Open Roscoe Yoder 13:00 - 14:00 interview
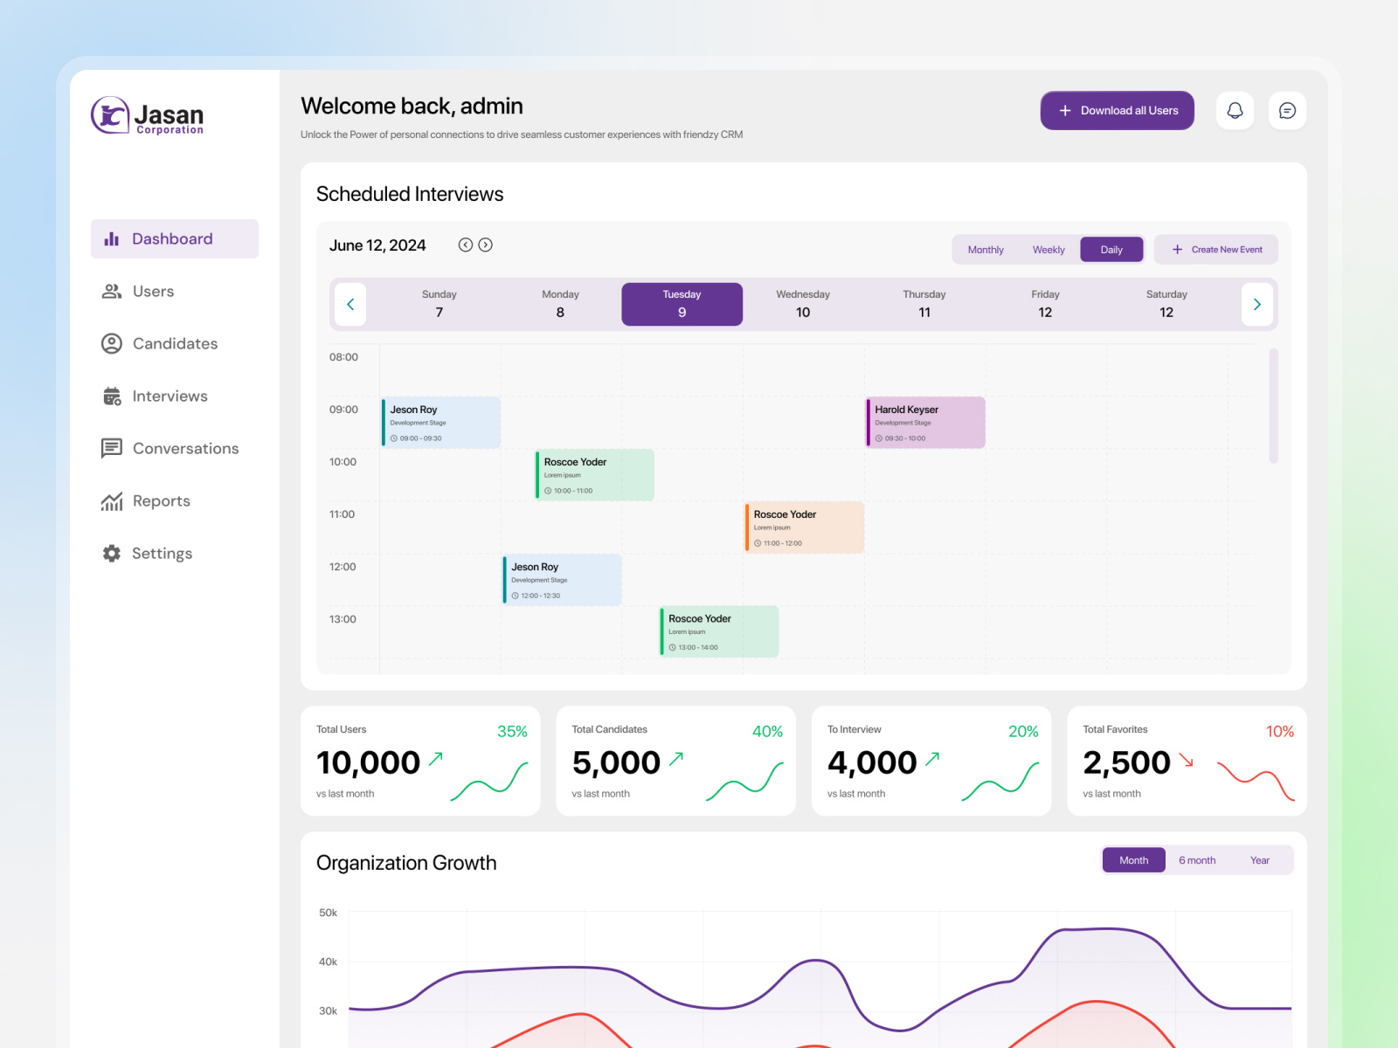This screenshot has height=1048, width=1398. (x=719, y=631)
